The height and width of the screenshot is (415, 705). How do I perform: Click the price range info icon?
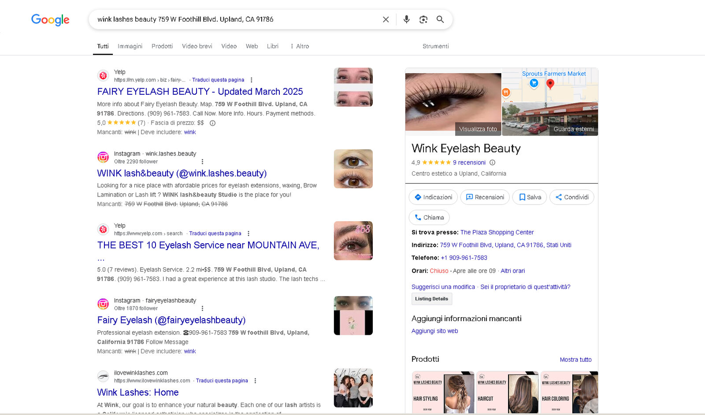[212, 123]
